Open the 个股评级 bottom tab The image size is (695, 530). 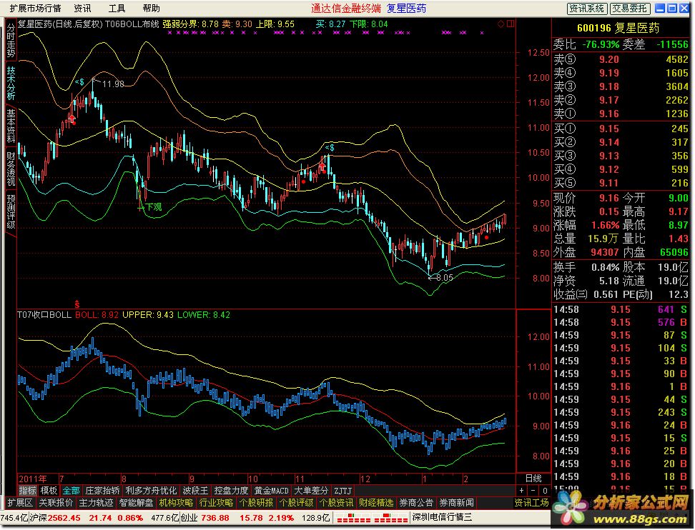[x=296, y=503]
